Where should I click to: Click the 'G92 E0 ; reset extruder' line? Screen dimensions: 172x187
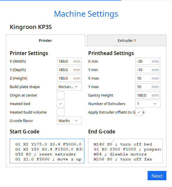coord(46,154)
